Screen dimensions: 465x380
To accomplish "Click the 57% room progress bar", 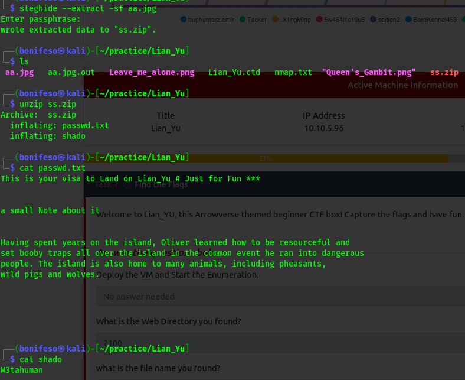I will coord(266,158).
